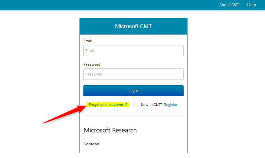This screenshot has height=158, width=265.
Task: Click the Password label above the field
Action: pos(91,64)
